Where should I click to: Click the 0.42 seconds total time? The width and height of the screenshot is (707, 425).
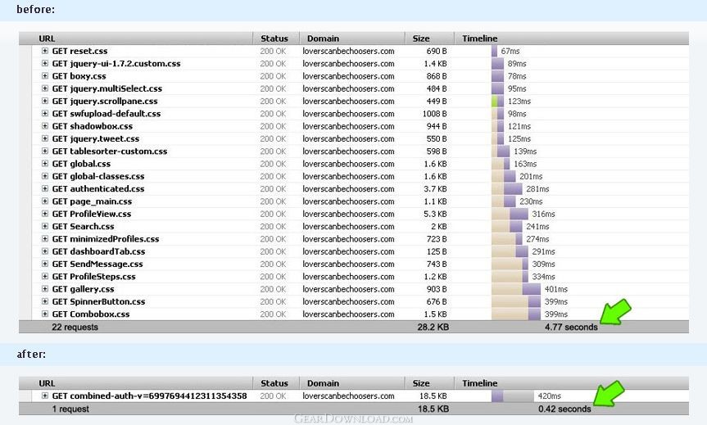(564, 409)
